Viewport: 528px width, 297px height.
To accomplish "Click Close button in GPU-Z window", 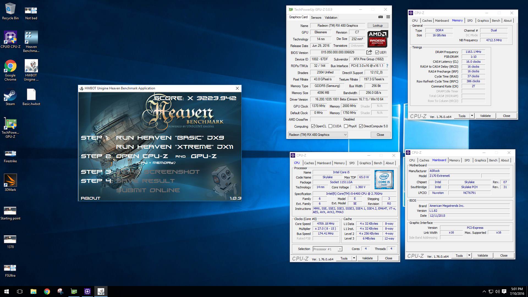I will (380, 135).
